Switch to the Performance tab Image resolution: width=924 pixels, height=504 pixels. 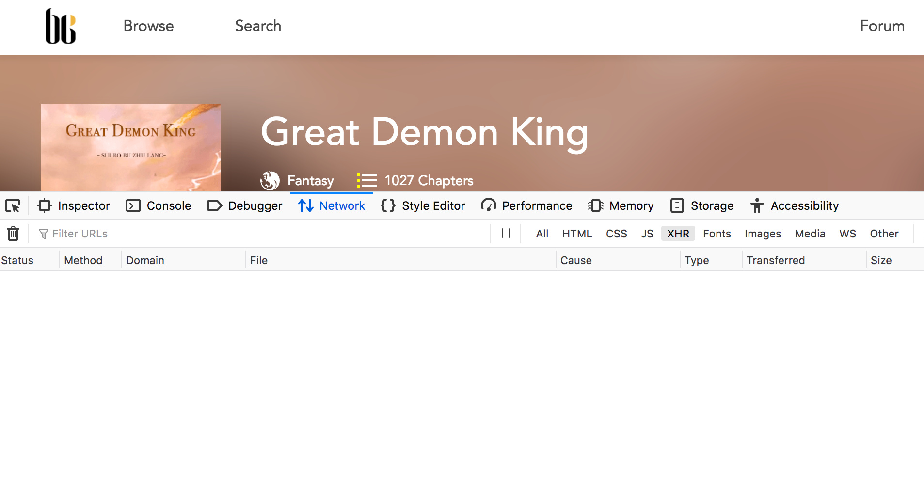pos(527,206)
